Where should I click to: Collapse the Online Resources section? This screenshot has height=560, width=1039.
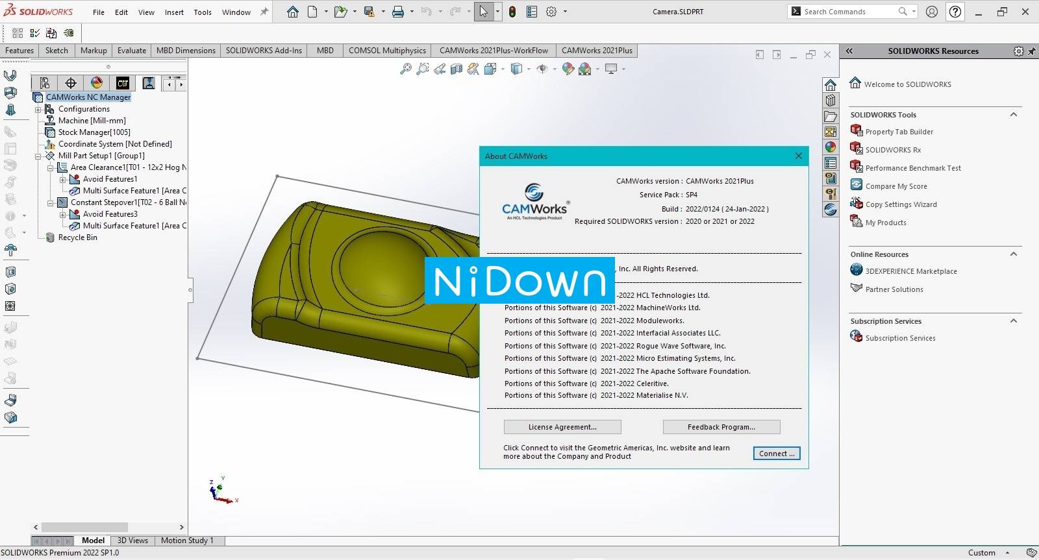[1013, 254]
